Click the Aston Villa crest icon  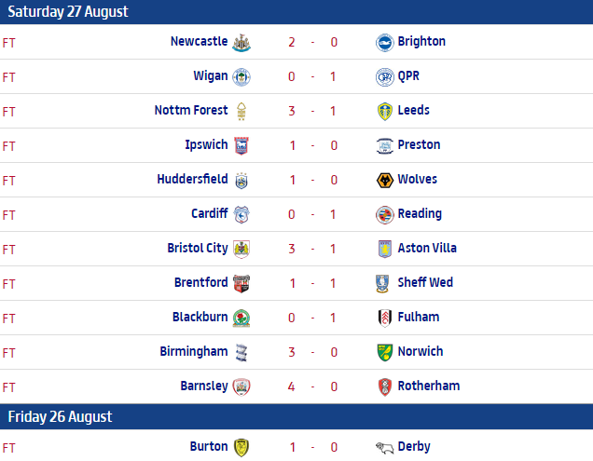coord(384,249)
